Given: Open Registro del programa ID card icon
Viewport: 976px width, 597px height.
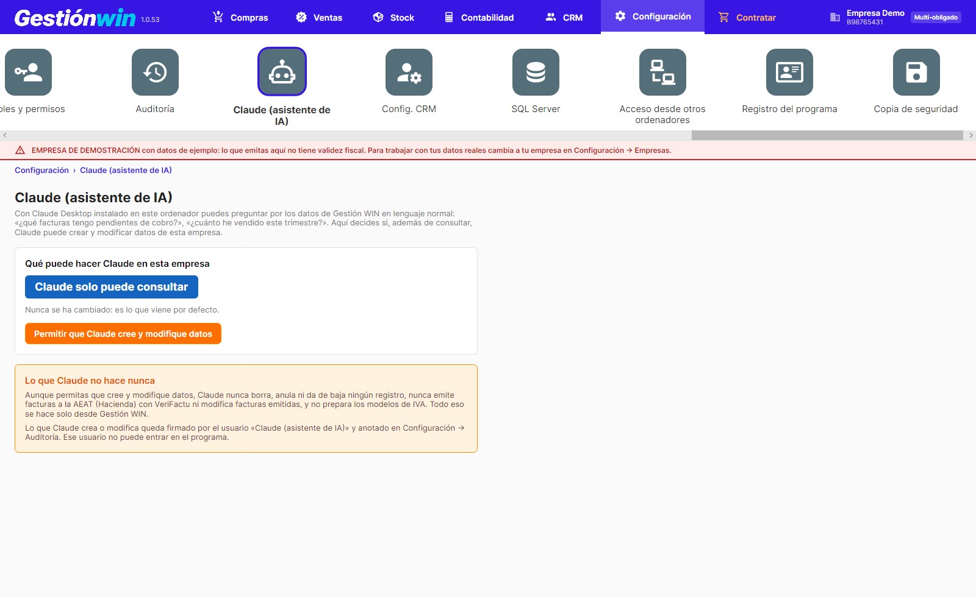Looking at the screenshot, I should pyautogui.click(x=789, y=72).
